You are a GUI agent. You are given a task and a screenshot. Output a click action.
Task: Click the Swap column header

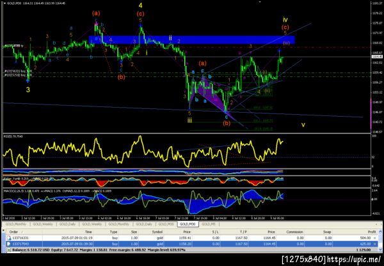click(327, 231)
